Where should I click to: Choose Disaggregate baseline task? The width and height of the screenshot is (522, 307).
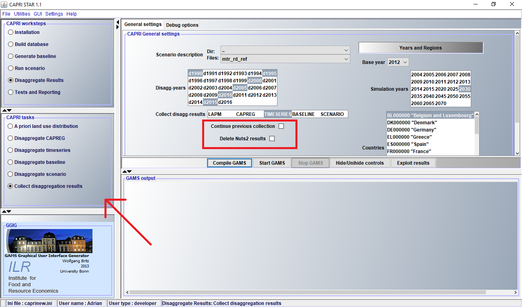(11, 162)
